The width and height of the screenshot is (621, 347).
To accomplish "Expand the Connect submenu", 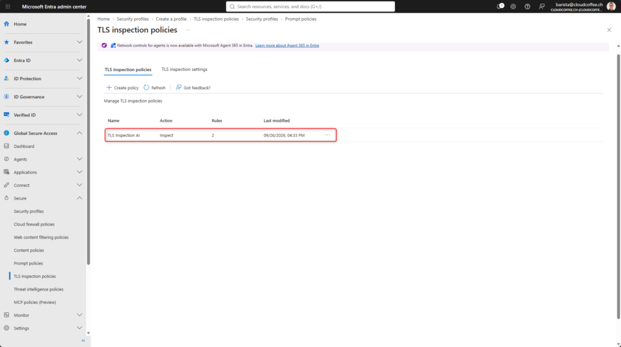I will 79,186.
